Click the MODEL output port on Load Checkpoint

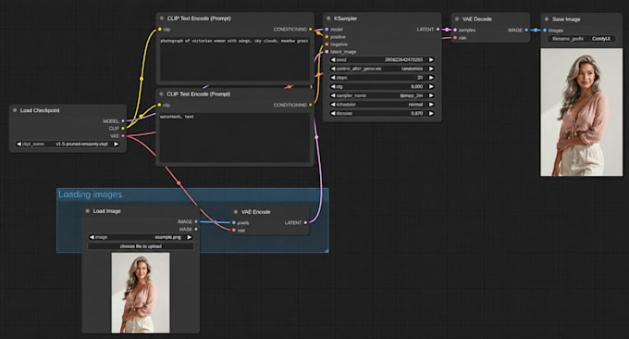click(x=123, y=121)
